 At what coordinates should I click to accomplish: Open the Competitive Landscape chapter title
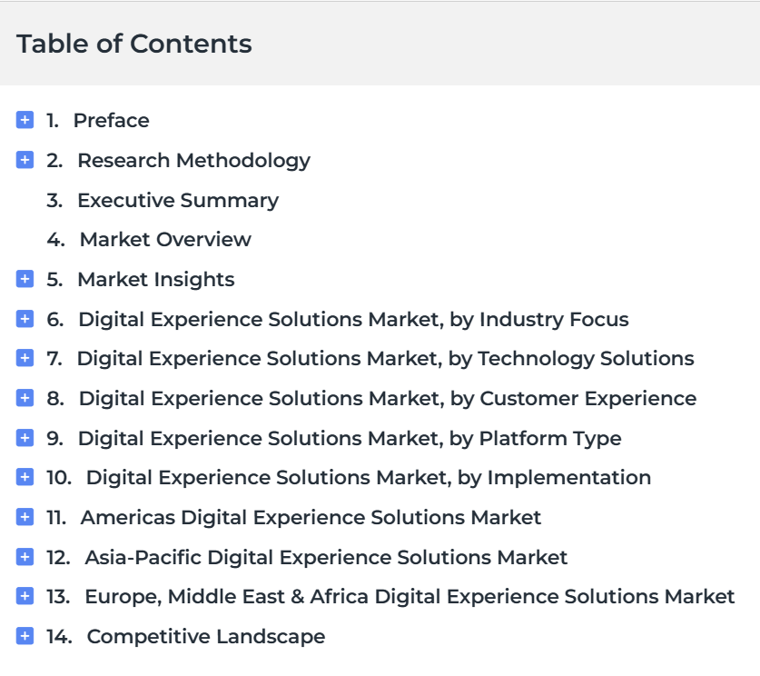tap(206, 636)
